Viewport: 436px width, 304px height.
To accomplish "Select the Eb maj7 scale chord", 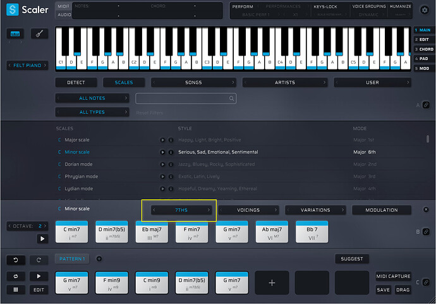I will click(152, 232).
